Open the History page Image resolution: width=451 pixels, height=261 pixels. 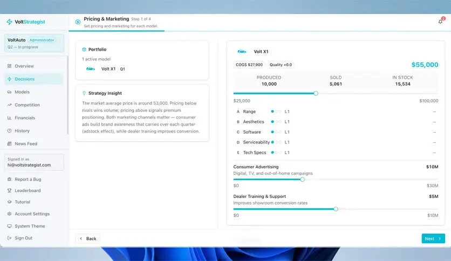pos(34,131)
